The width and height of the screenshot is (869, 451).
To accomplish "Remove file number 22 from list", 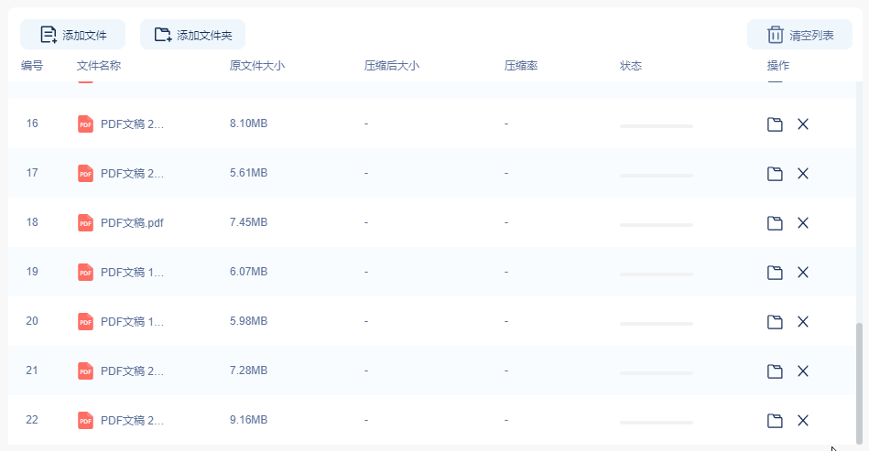I will (803, 421).
